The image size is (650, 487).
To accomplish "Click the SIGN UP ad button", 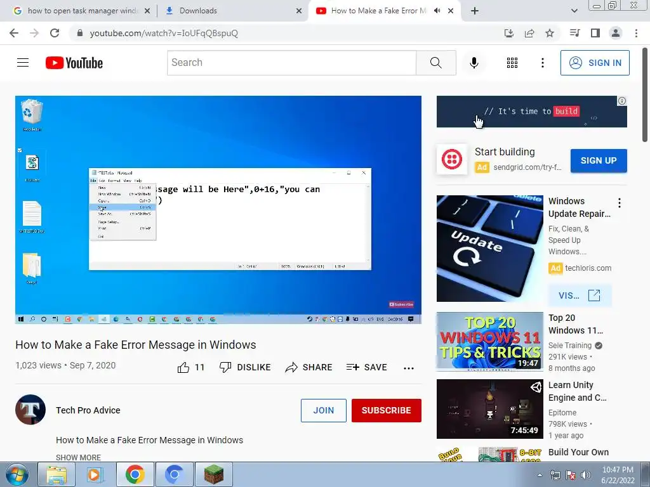I will pos(599,160).
